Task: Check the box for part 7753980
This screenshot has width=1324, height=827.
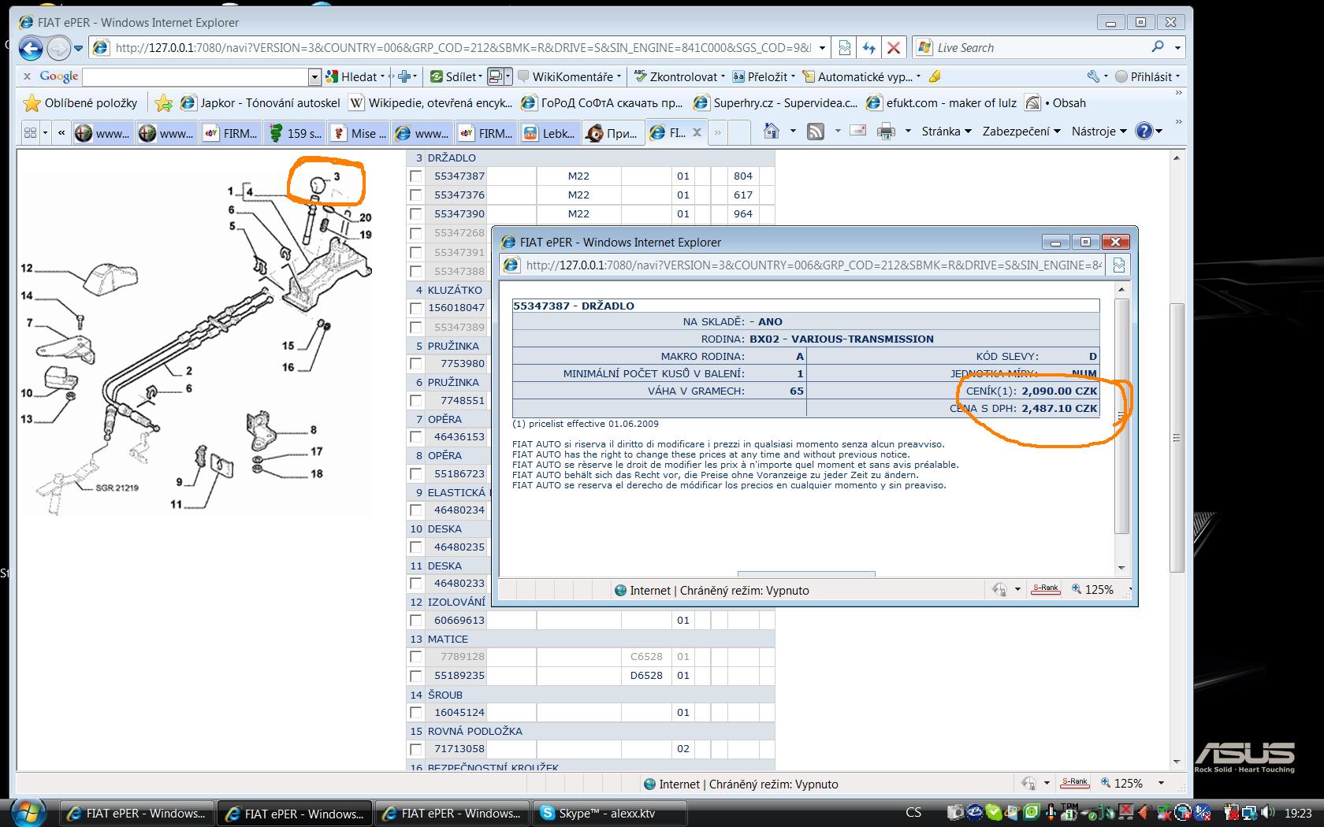Action: (416, 364)
